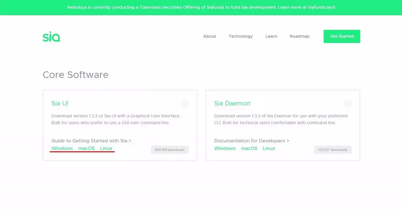402x211 pixels.
Task: Open Documentation for Developers link
Action: pyautogui.click(x=252, y=141)
